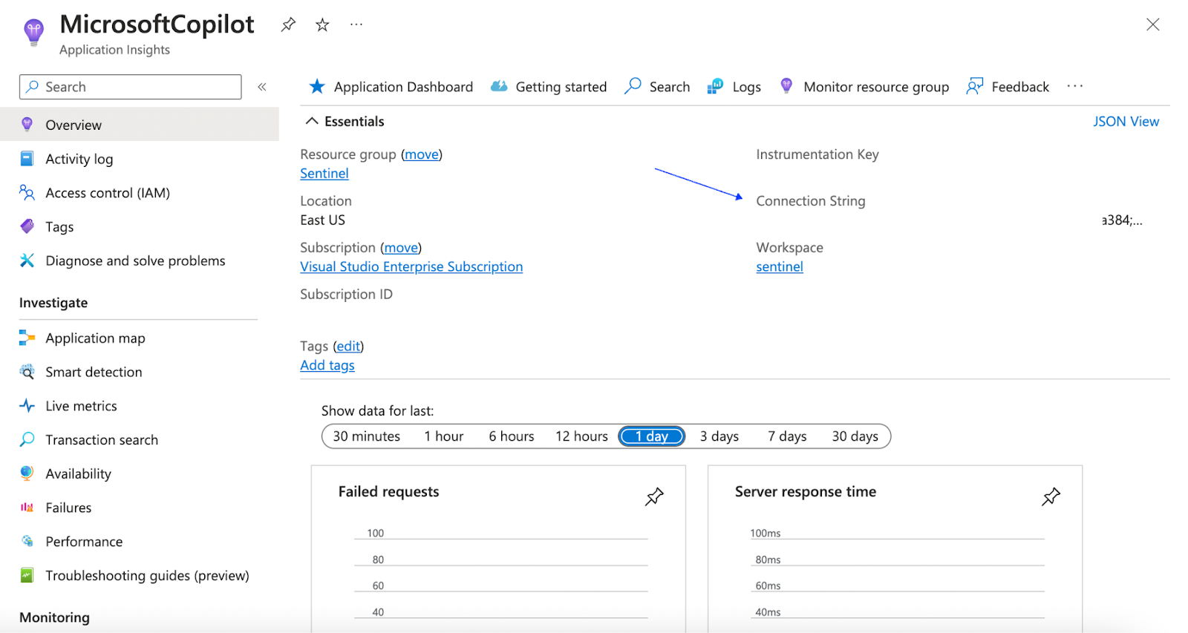The height and width of the screenshot is (633, 1188).
Task: Click move link next to Resource group
Action: 422,154
